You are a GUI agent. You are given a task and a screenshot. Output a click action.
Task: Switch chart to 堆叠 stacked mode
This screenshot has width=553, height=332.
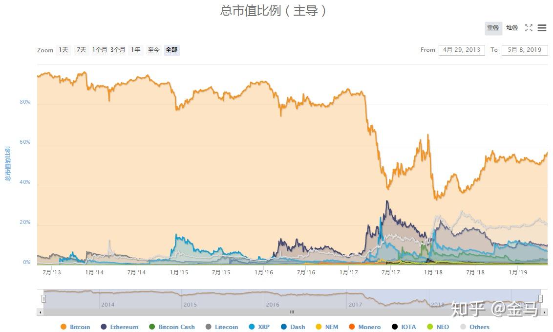tap(511, 28)
